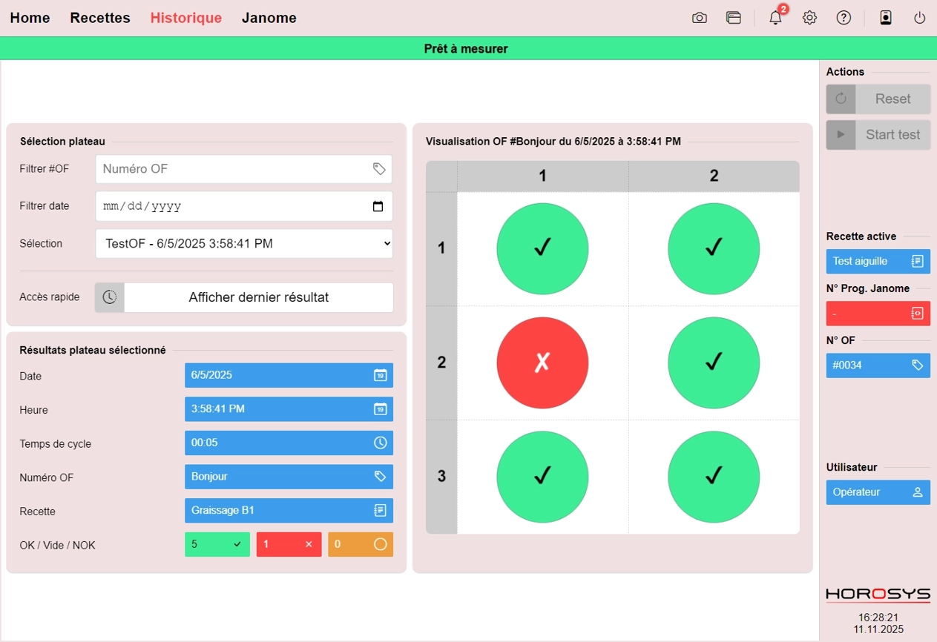Open the Home tab

point(30,19)
